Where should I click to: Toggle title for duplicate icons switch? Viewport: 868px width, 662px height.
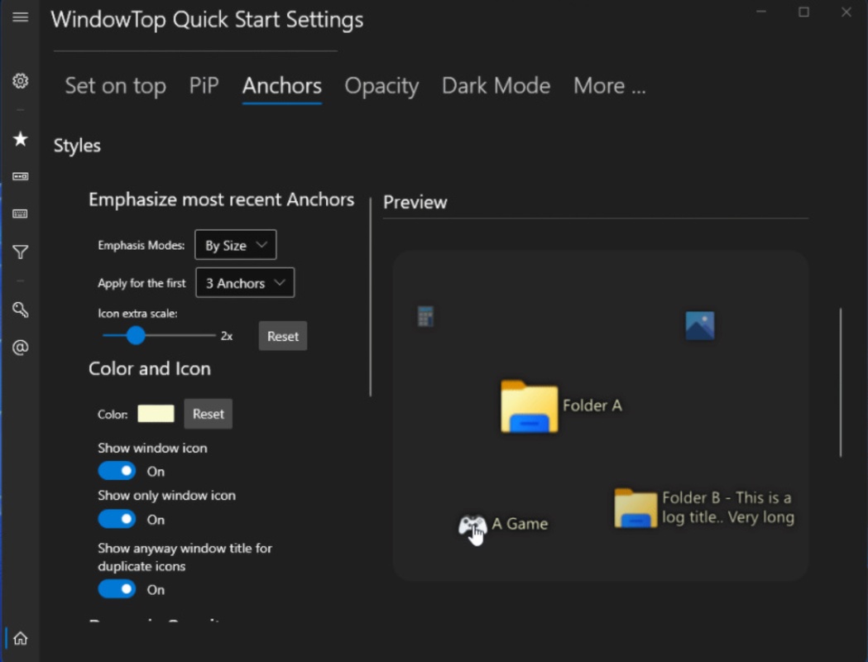[x=117, y=589]
